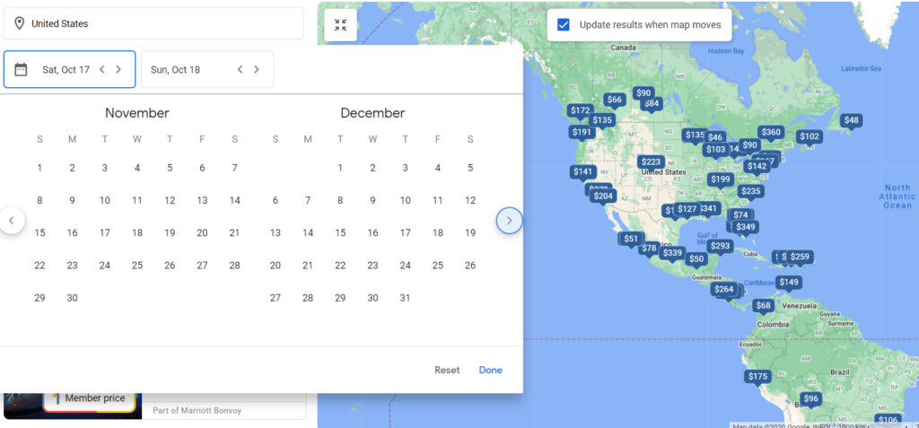Open the $204 price marker
This screenshot has height=428, width=919.
click(603, 197)
